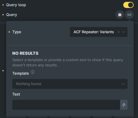The image size is (138, 118).
Task: Click inside the no results Text input field
Action: (66, 105)
